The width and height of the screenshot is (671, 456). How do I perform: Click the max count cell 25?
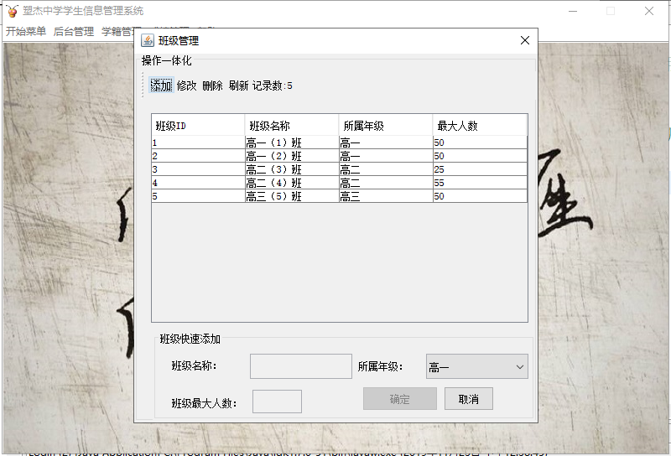[480, 169]
